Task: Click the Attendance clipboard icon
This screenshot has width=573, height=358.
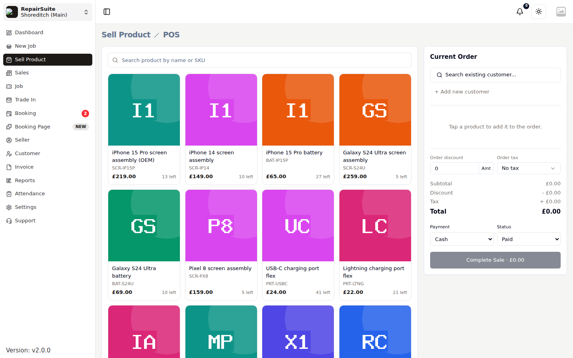Action: [9, 194]
